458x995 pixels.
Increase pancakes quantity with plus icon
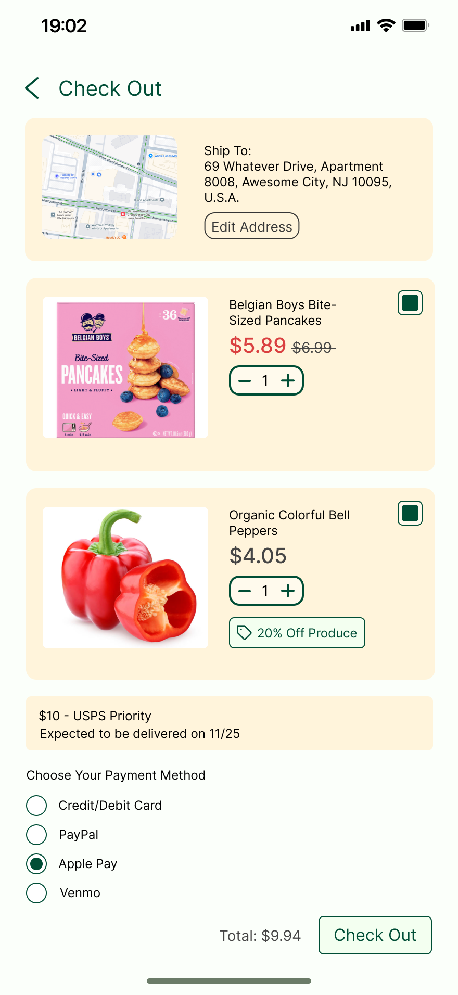(288, 381)
